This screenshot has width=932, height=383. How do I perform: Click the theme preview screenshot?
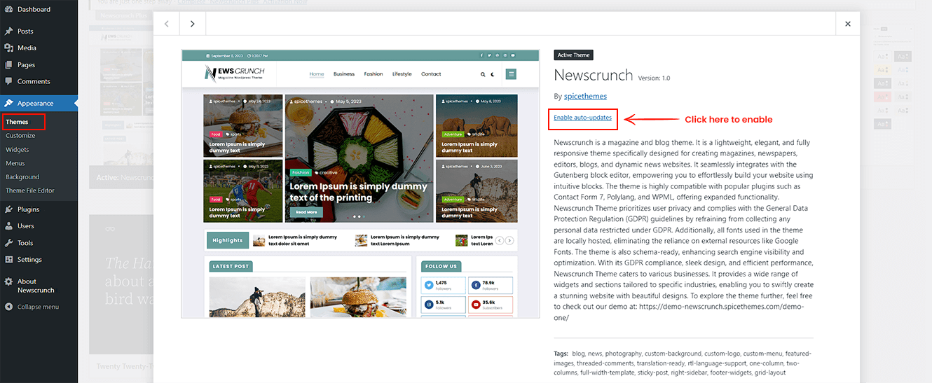(x=360, y=183)
